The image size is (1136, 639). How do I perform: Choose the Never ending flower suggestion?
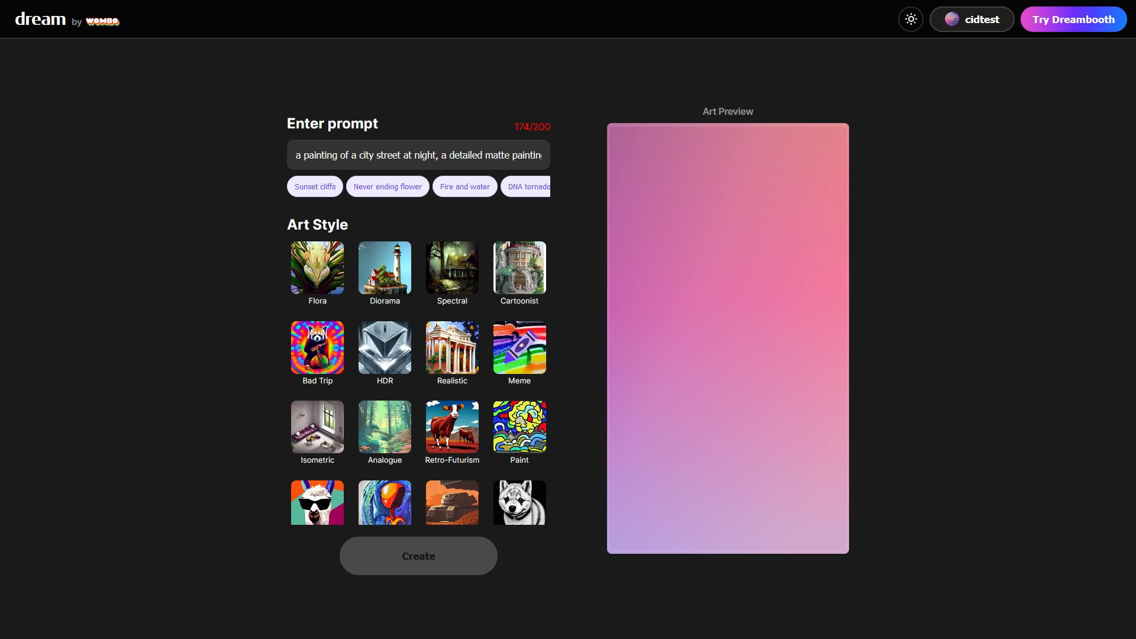pyautogui.click(x=388, y=186)
